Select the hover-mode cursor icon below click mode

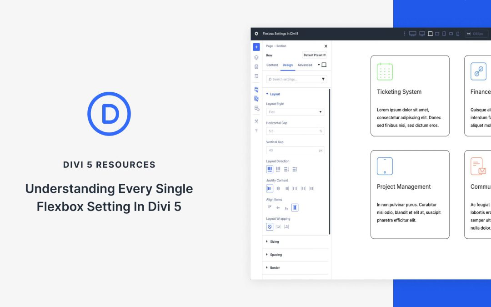coord(256,99)
